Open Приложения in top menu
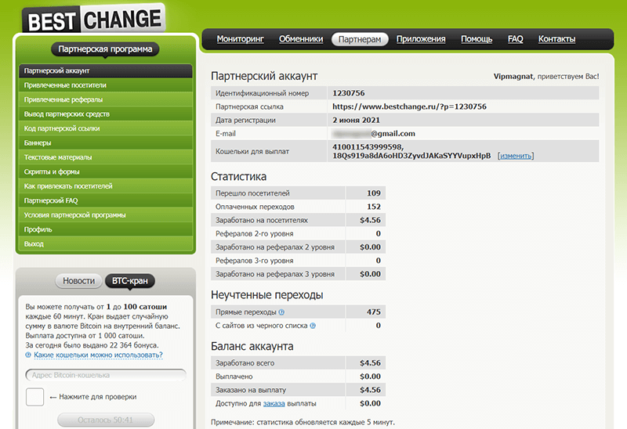The height and width of the screenshot is (429, 627). 421,39
